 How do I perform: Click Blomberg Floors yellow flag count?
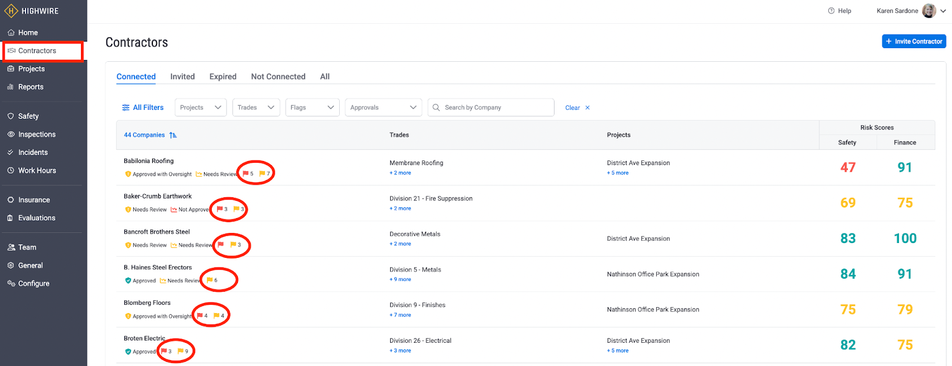coord(219,315)
